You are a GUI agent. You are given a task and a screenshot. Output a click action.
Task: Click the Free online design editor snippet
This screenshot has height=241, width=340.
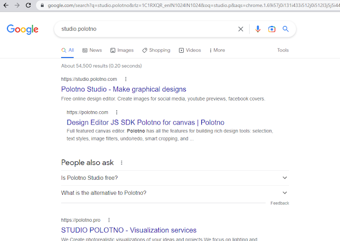[x=163, y=99]
